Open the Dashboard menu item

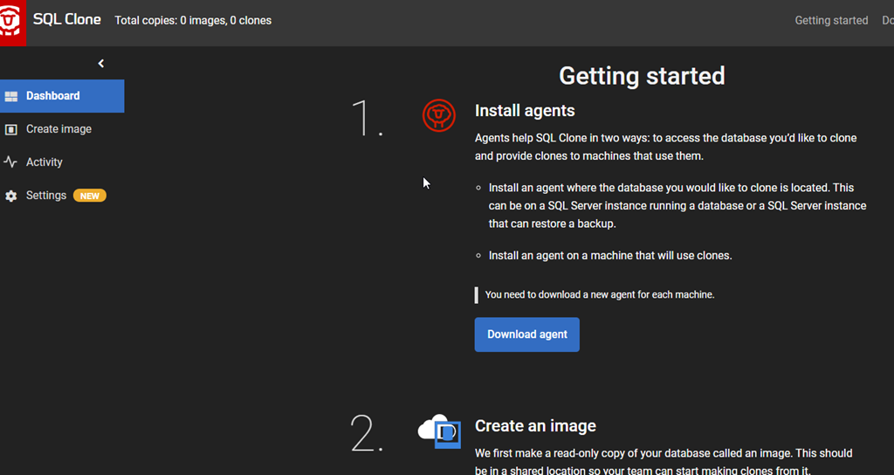53,96
